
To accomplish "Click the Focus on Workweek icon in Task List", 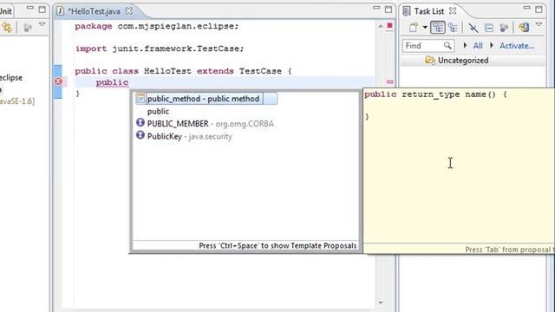I will (504, 28).
